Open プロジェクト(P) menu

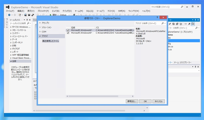(x=43, y=11)
